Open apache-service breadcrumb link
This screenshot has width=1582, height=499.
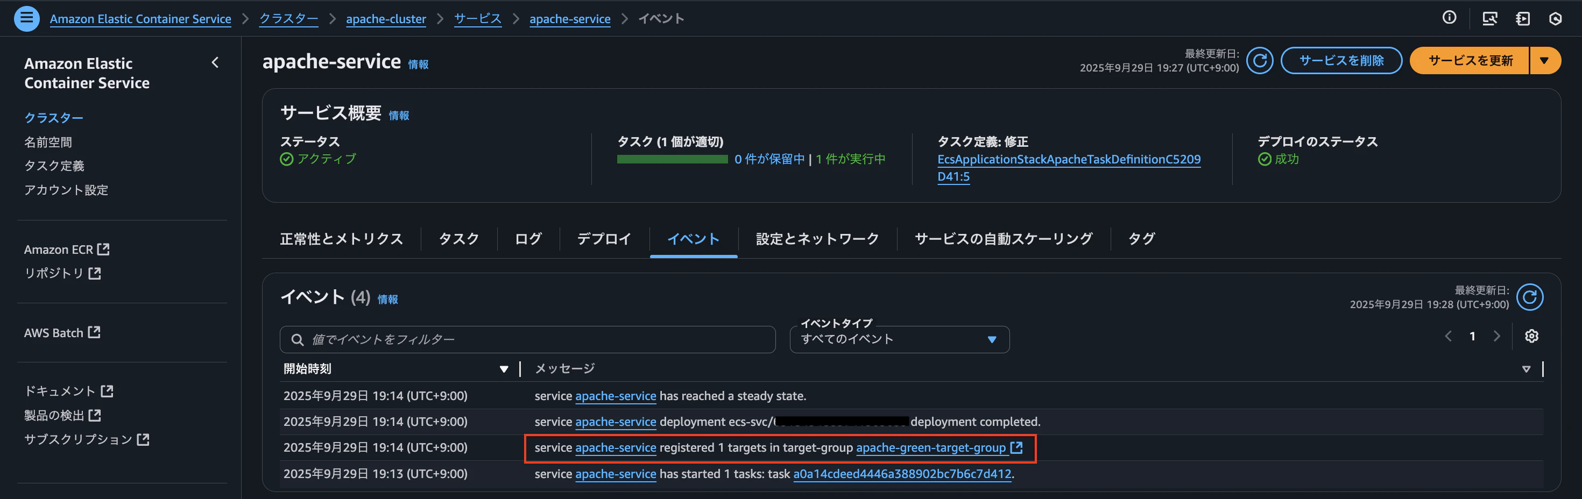pyautogui.click(x=570, y=18)
